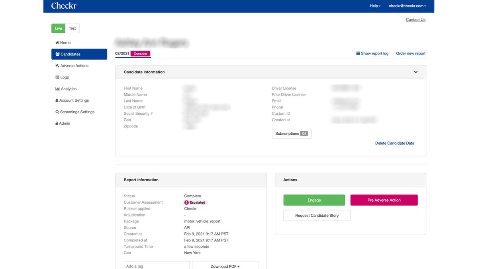The image size is (478, 269).
Task: Open the Help dropdown
Action: [374, 5]
